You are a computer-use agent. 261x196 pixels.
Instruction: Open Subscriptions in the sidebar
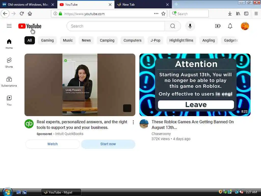coord(9,82)
